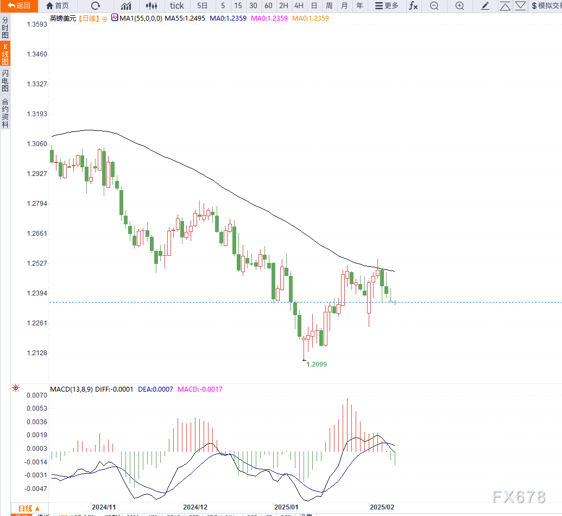Click the 1.2099 low price marker
The height and width of the screenshot is (516, 562).
[x=317, y=364]
